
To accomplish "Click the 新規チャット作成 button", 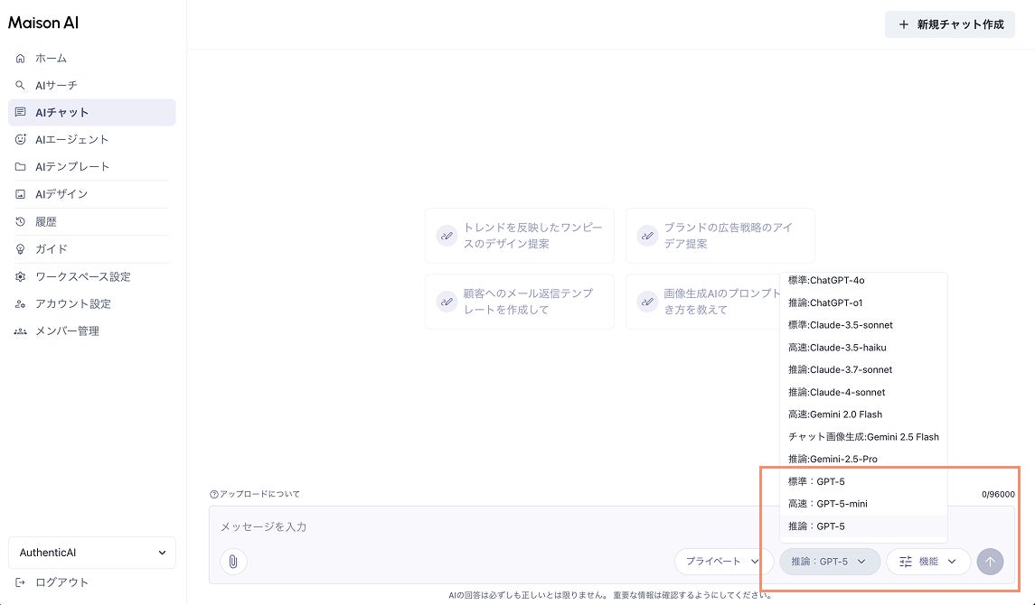I will click(950, 24).
